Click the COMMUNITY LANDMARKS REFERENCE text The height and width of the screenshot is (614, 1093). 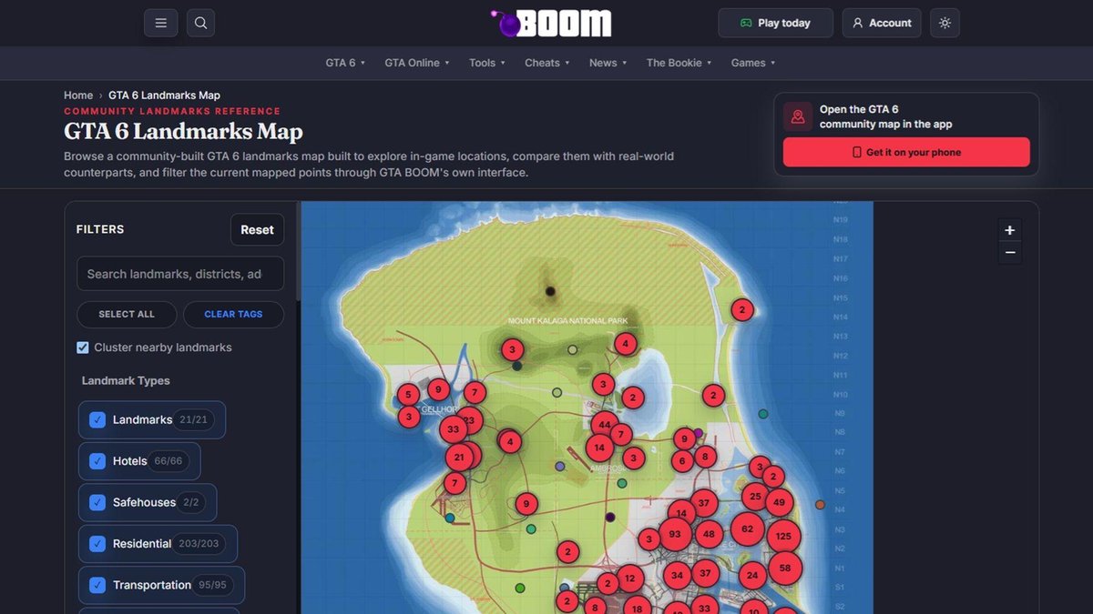[x=172, y=111]
